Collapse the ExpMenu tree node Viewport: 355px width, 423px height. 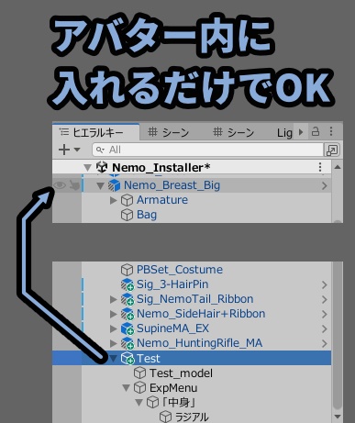click(x=126, y=388)
